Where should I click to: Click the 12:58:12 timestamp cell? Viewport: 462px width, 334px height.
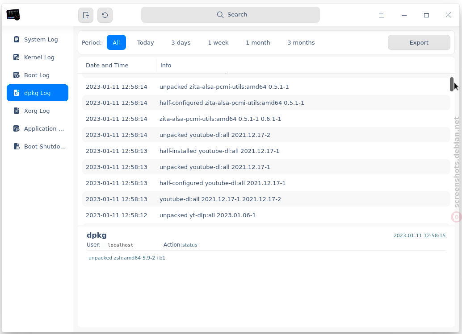(x=116, y=215)
